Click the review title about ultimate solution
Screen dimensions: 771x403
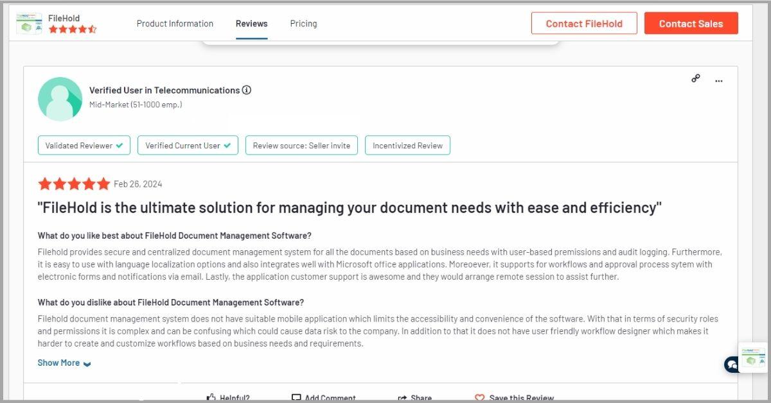click(x=350, y=208)
